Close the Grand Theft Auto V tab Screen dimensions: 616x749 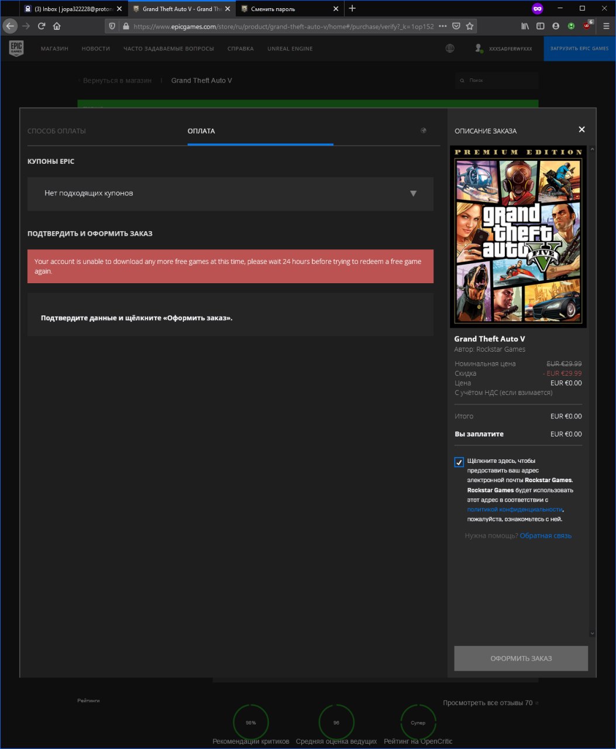pyautogui.click(x=228, y=9)
